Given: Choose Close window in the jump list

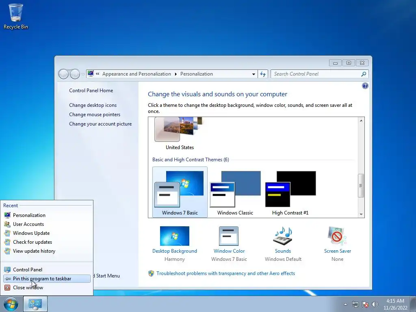Looking at the screenshot, I should tap(47, 288).
